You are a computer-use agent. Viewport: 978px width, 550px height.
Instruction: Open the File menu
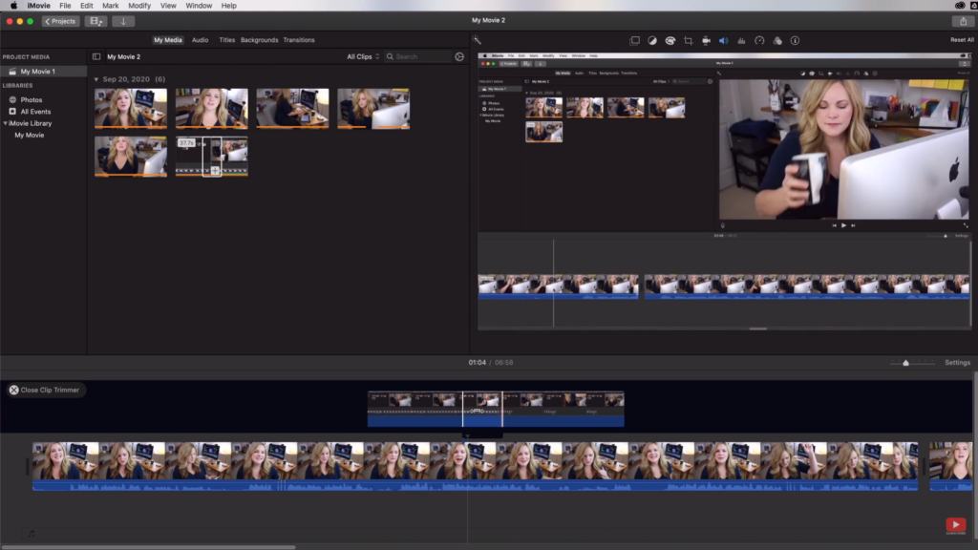pos(65,6)
